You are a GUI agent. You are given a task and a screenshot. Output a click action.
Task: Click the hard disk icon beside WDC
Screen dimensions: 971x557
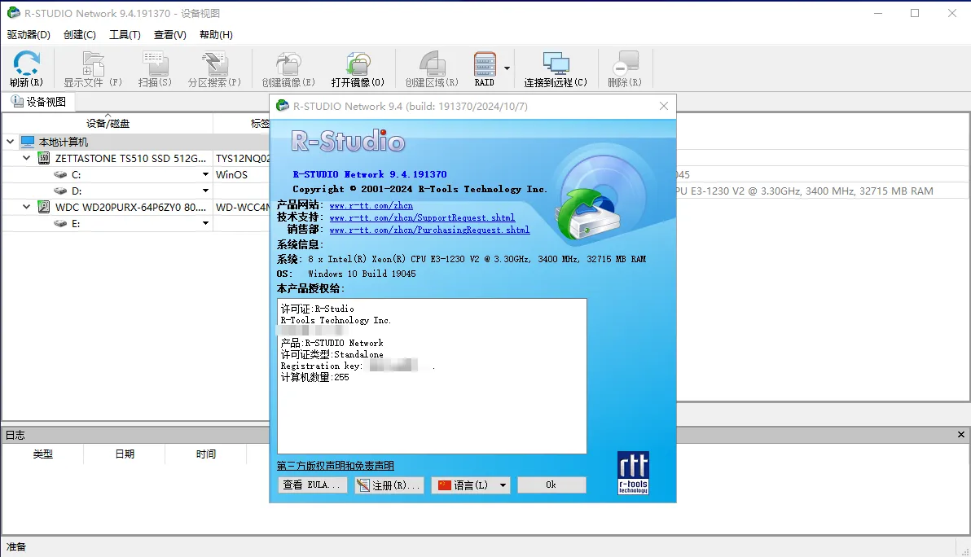point(44,207)
